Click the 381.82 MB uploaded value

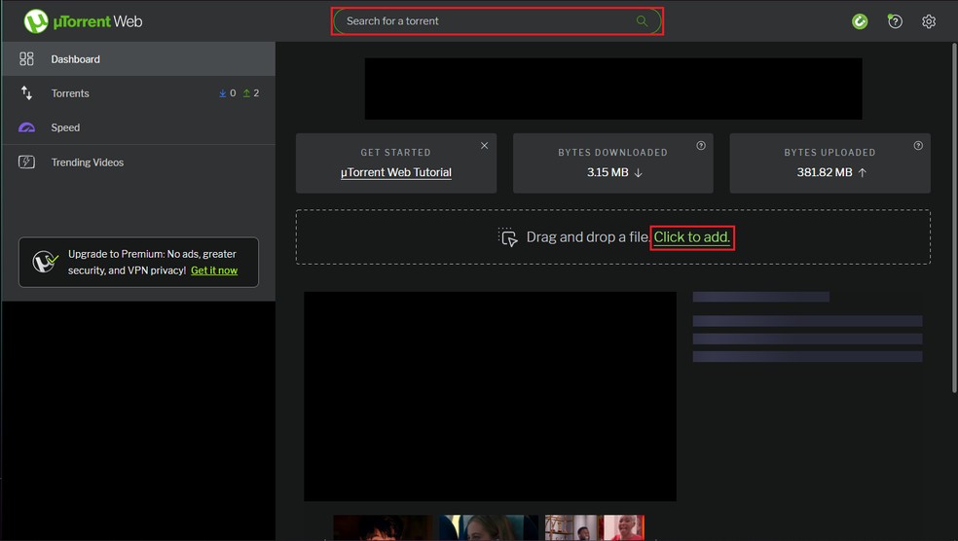pyautogui.click(x=825, y=172)
